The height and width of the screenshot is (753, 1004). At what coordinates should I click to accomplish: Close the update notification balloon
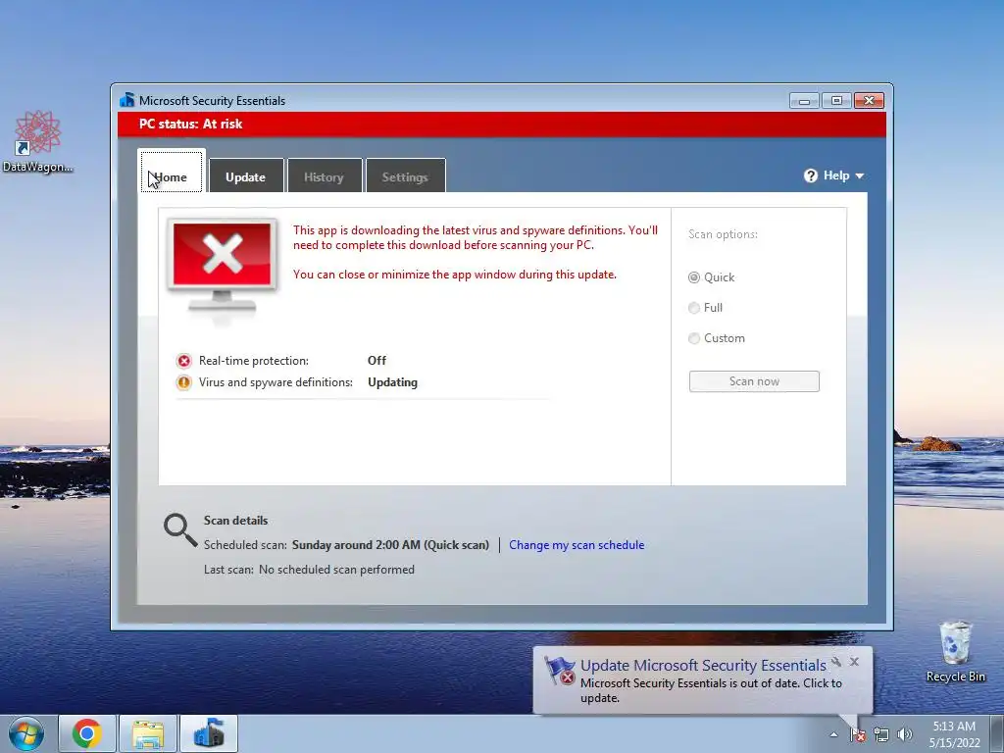coord(854,662)
